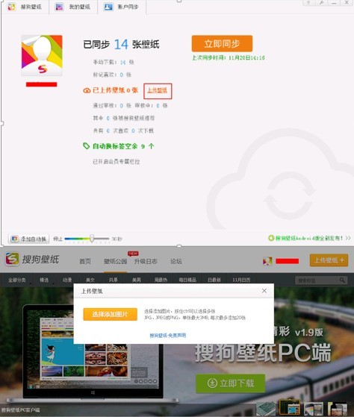
Task: Click 自动换标签空余 9 个 label
Action: tap(123, 146)
